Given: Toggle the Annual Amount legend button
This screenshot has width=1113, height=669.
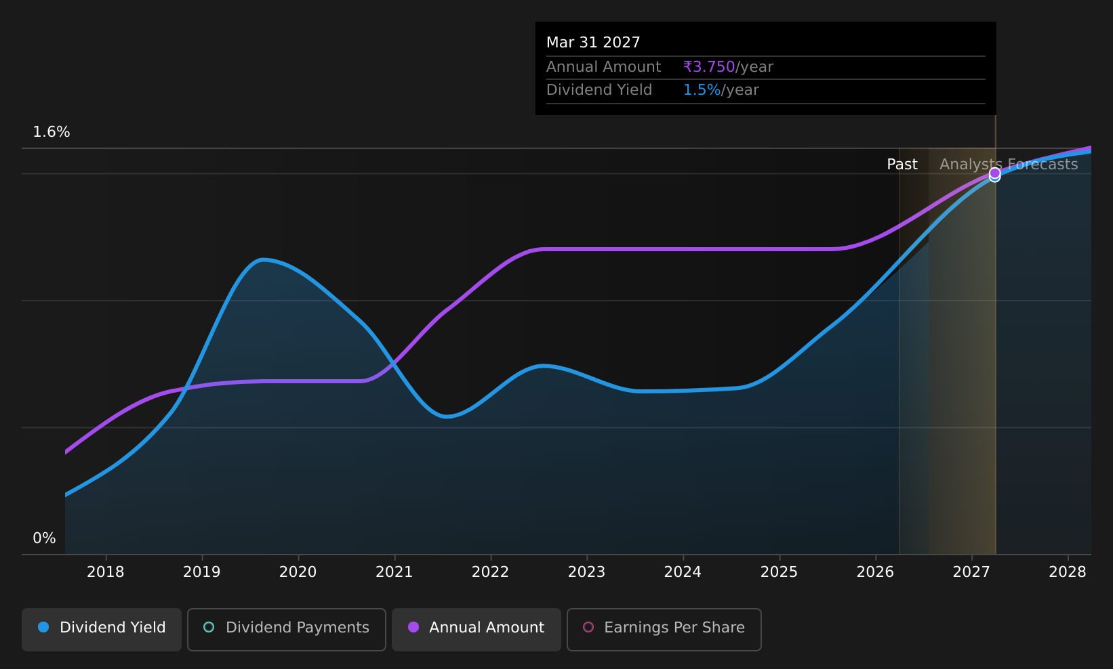Looking at the screenshot, I should tap(477, 629).
